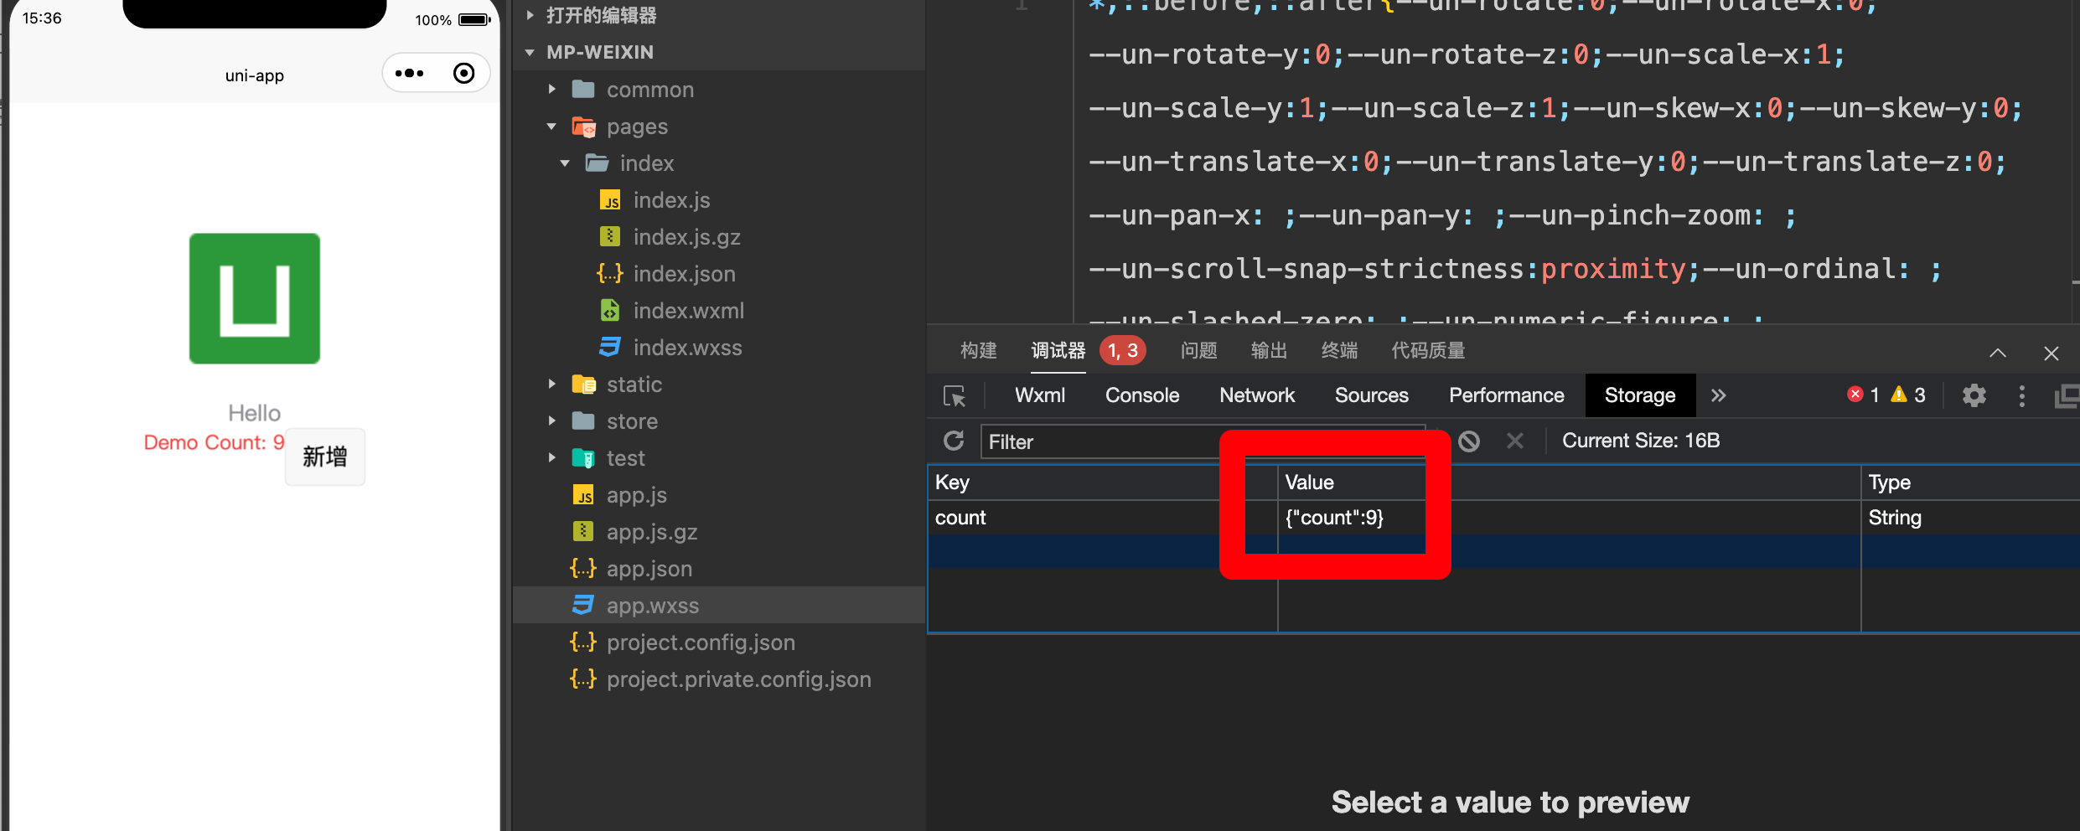The height and width of the screenshot is (831, 2080).
Task: Click the index.js JS file icon
Action: 610,199
